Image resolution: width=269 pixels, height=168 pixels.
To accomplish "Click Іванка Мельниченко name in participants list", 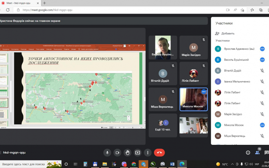I will pyautogui.click(x=237, y=82).
